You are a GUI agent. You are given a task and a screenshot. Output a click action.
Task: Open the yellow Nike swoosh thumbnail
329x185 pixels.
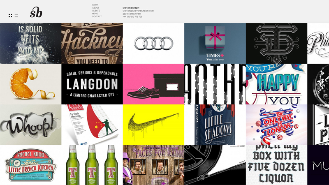(x=153, y=125)
